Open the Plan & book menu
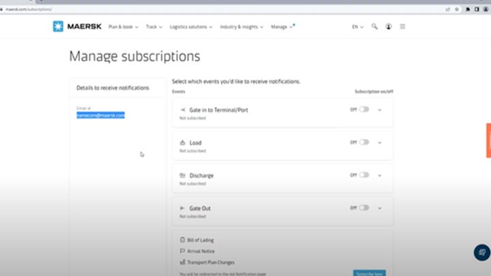491x276 pixels. point(123,27)
